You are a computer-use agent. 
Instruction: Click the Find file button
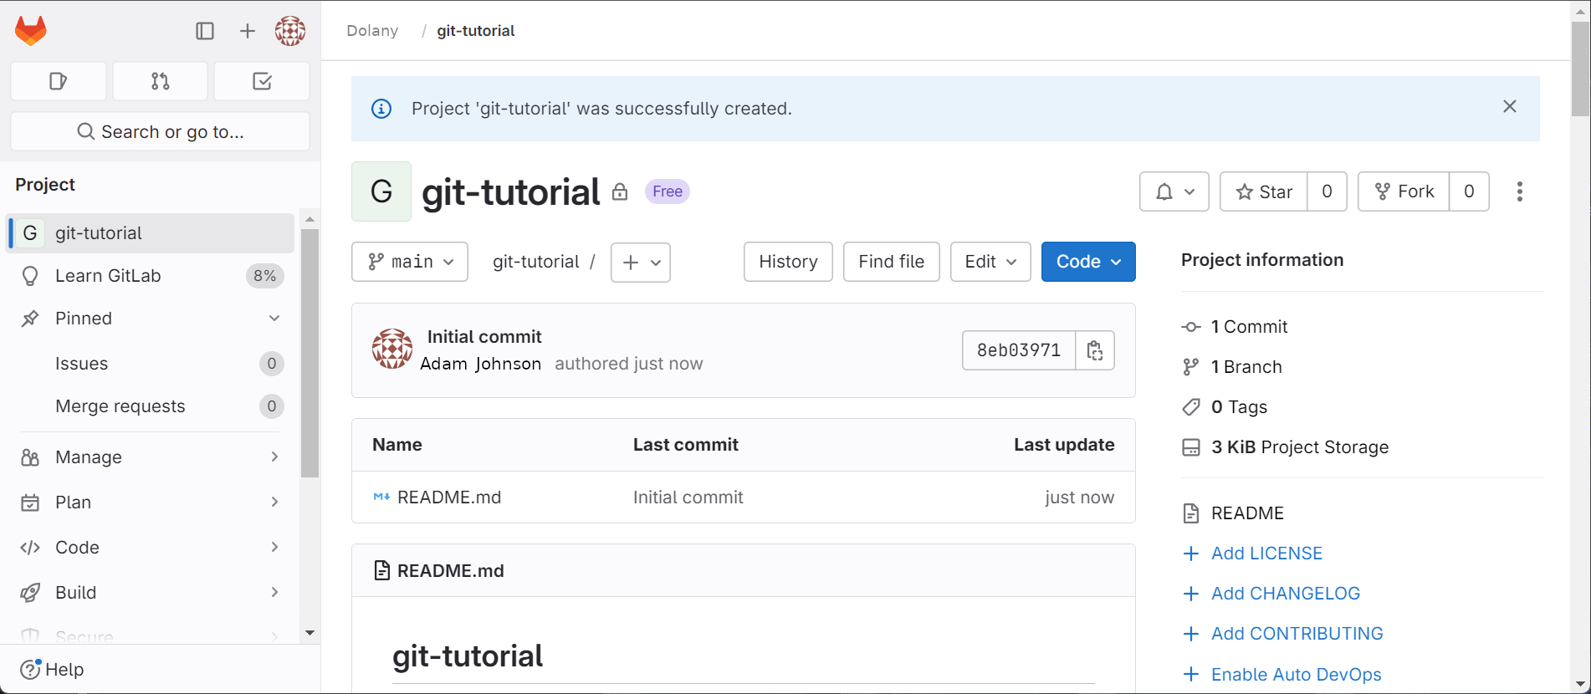tap(892, 262)
